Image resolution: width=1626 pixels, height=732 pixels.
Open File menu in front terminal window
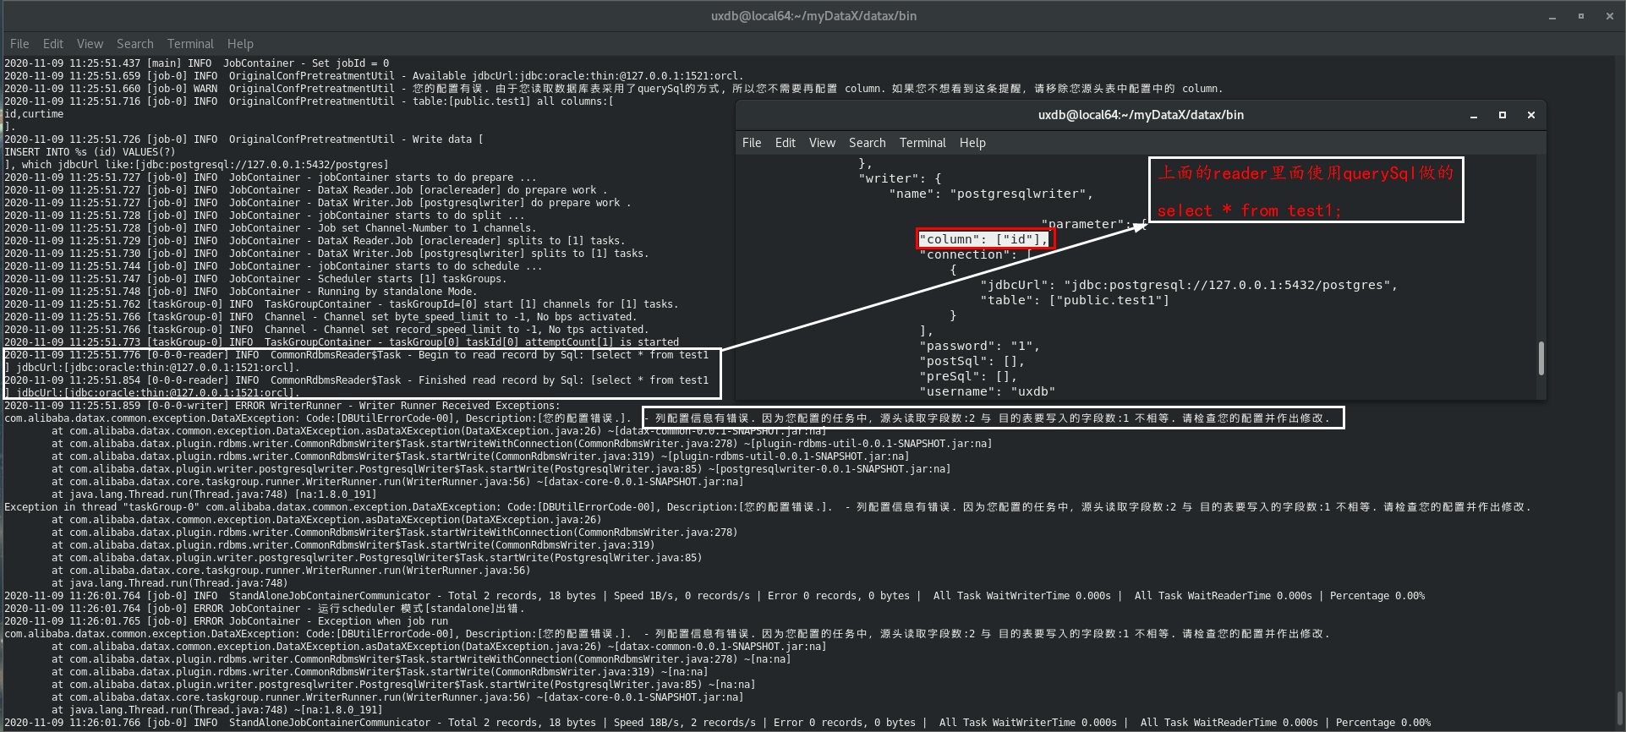tap(752, 143)
